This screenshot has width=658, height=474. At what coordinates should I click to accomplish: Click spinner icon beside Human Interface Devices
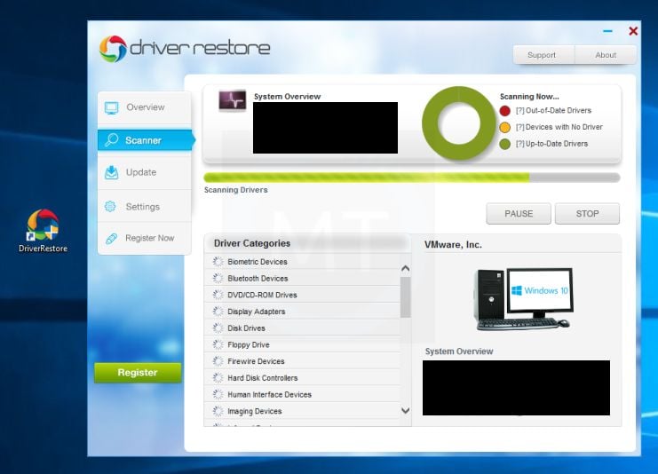[x=218, y=394]
